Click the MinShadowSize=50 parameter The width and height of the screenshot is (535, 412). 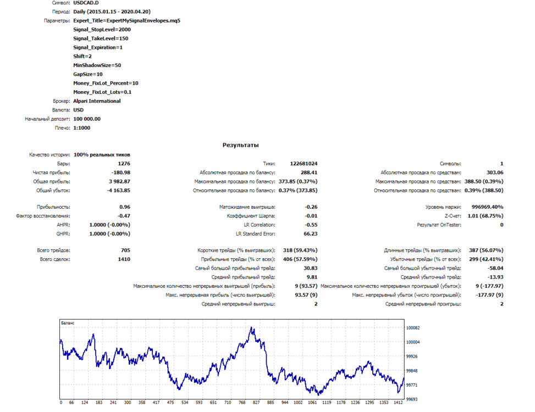[x=97, y=65]
